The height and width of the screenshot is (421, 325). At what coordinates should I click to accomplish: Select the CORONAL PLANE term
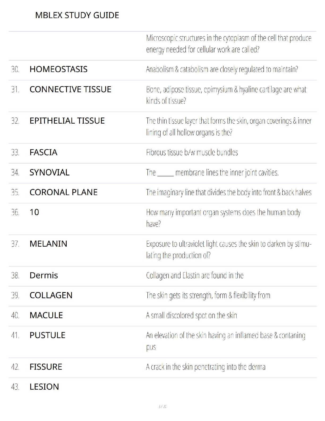point(63,192)
